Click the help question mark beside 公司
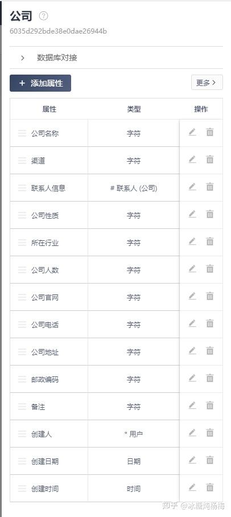231x517 pixels. (x=43, y=15)
